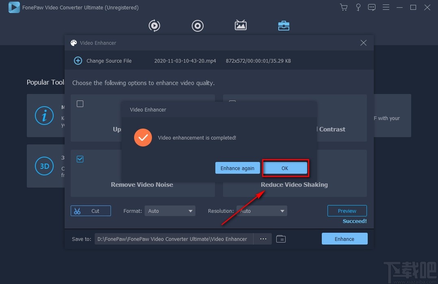Open the output folder icon
Screen dimensions: 438x284
pyautogui.click(x=281, y=239)
